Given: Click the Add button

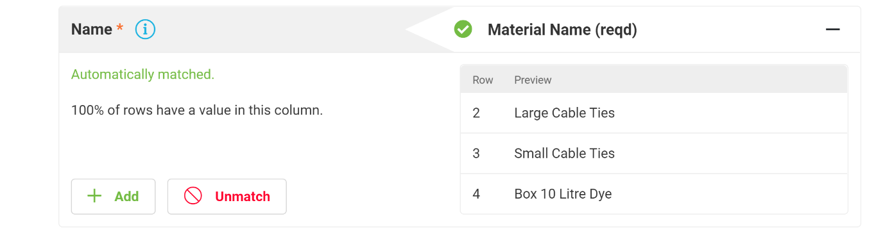Looking at the screenshot, I should [113, 196].
